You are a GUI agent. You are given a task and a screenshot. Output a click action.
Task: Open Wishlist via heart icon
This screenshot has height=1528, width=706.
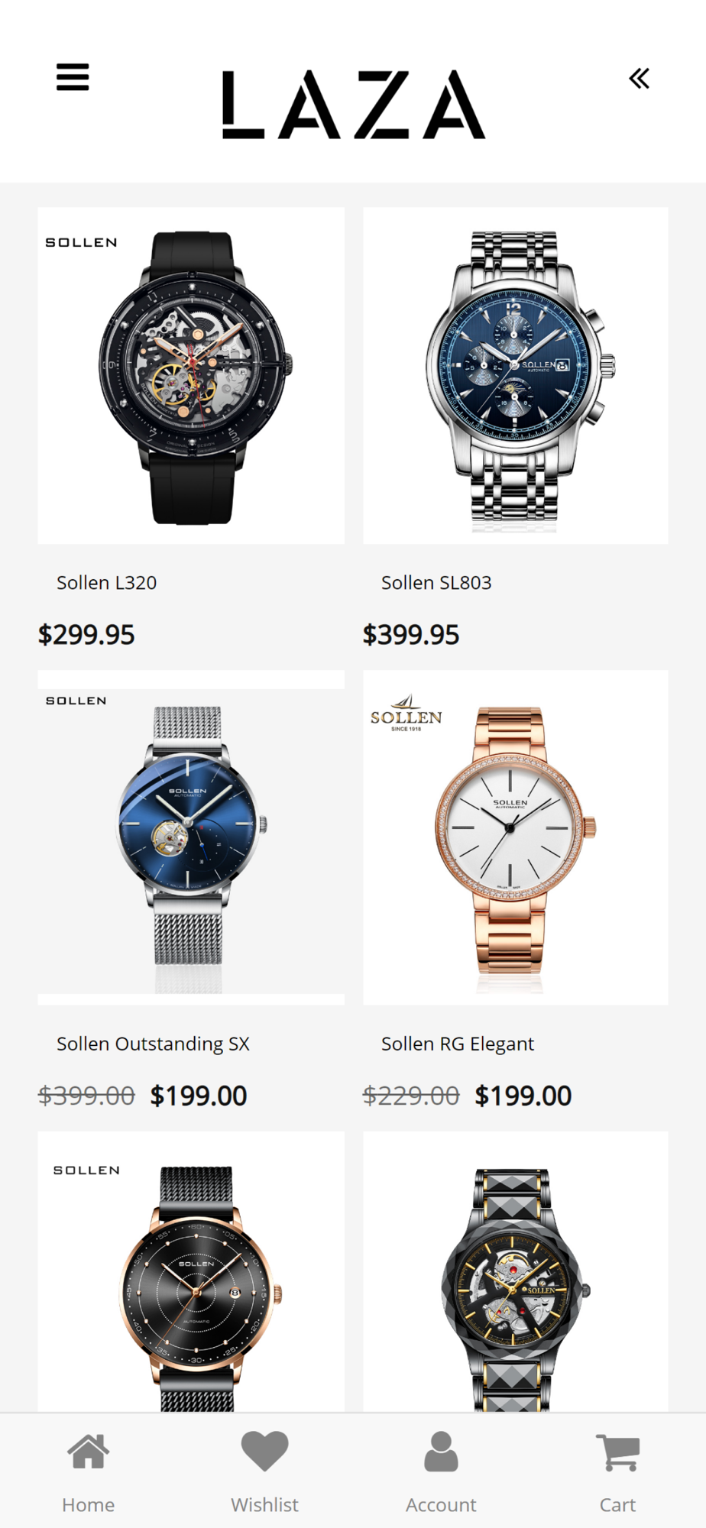(264, 1451)
